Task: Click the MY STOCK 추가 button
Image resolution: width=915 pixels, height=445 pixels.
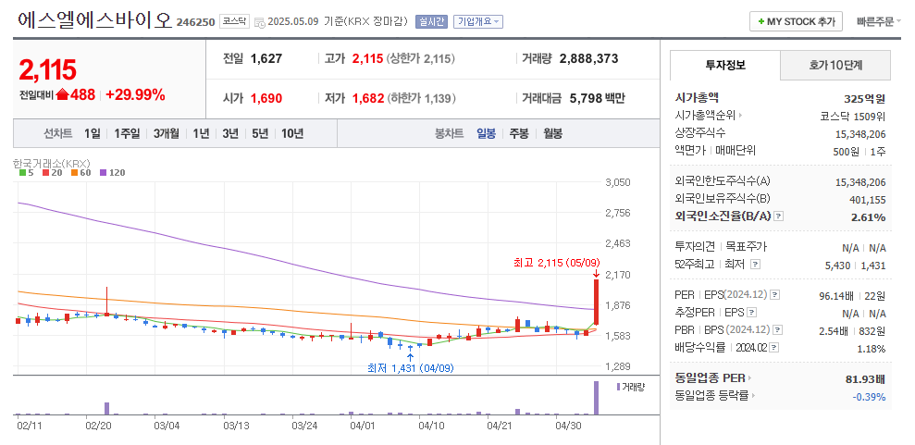Action: coord(796,21)
